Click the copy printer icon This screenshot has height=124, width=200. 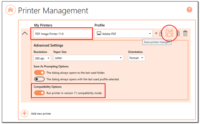(178, 33)
